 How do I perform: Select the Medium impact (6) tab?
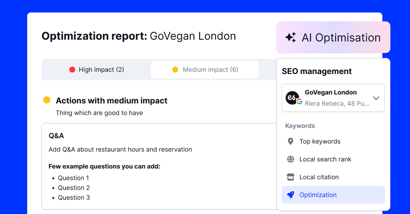click(x=205, y=70)
